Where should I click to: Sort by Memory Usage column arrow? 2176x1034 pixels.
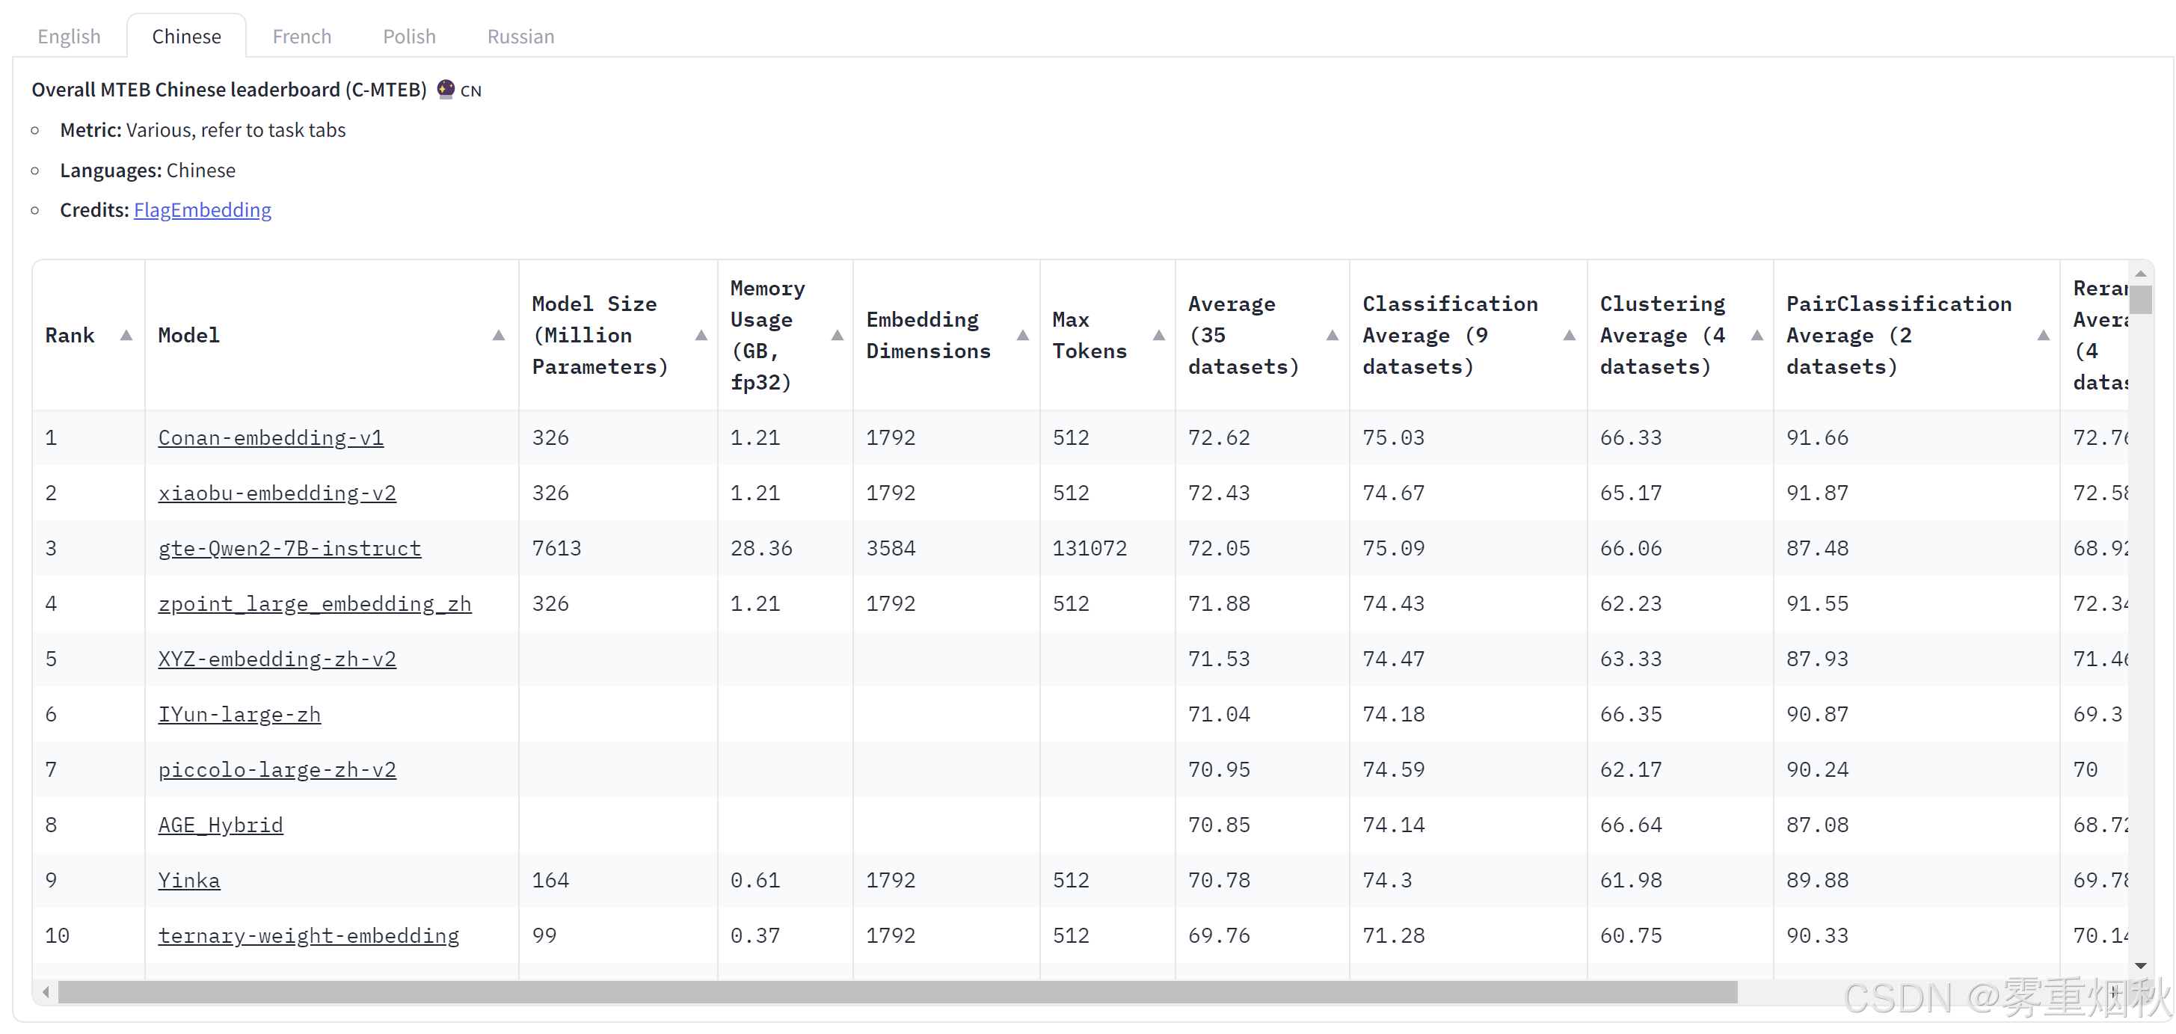[836, 336]
